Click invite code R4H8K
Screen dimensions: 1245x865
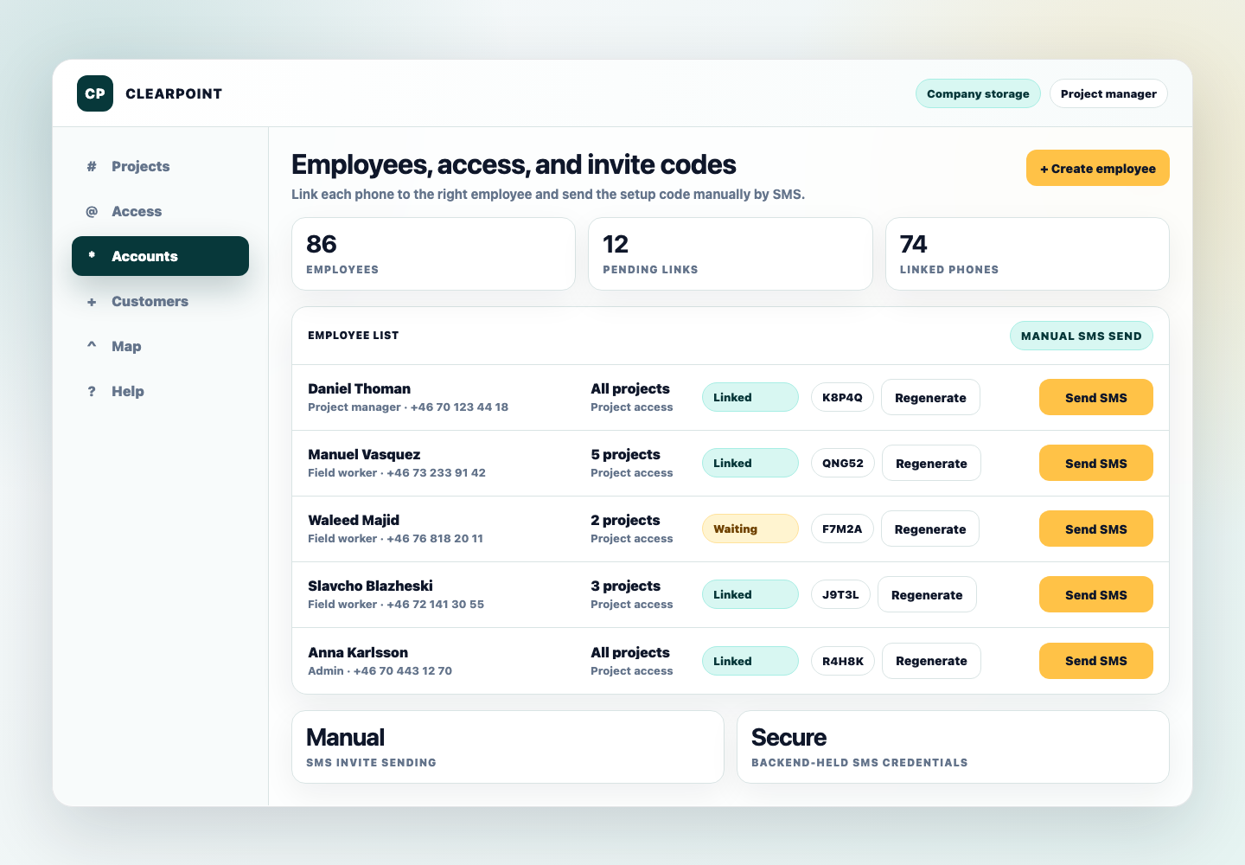click(843, 661)
